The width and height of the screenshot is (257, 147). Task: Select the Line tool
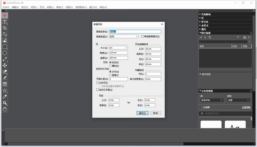[5, 59]
